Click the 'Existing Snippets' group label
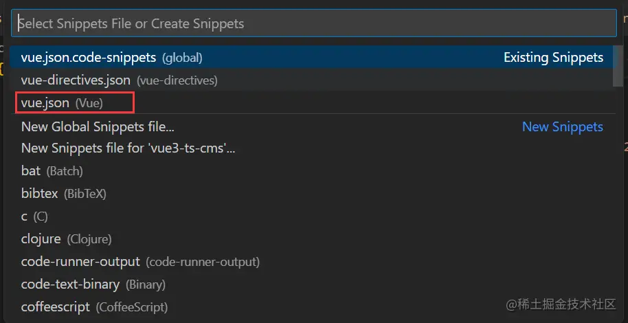The height and width of the screenshot is (323, 628). click(553, 58)
